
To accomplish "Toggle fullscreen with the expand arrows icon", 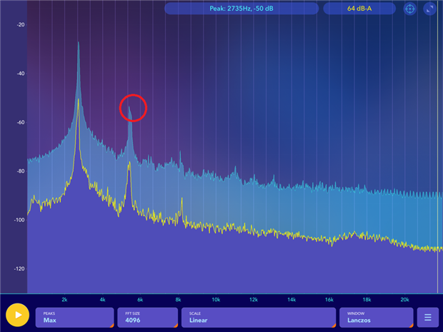I will click(x=429, y=9).
